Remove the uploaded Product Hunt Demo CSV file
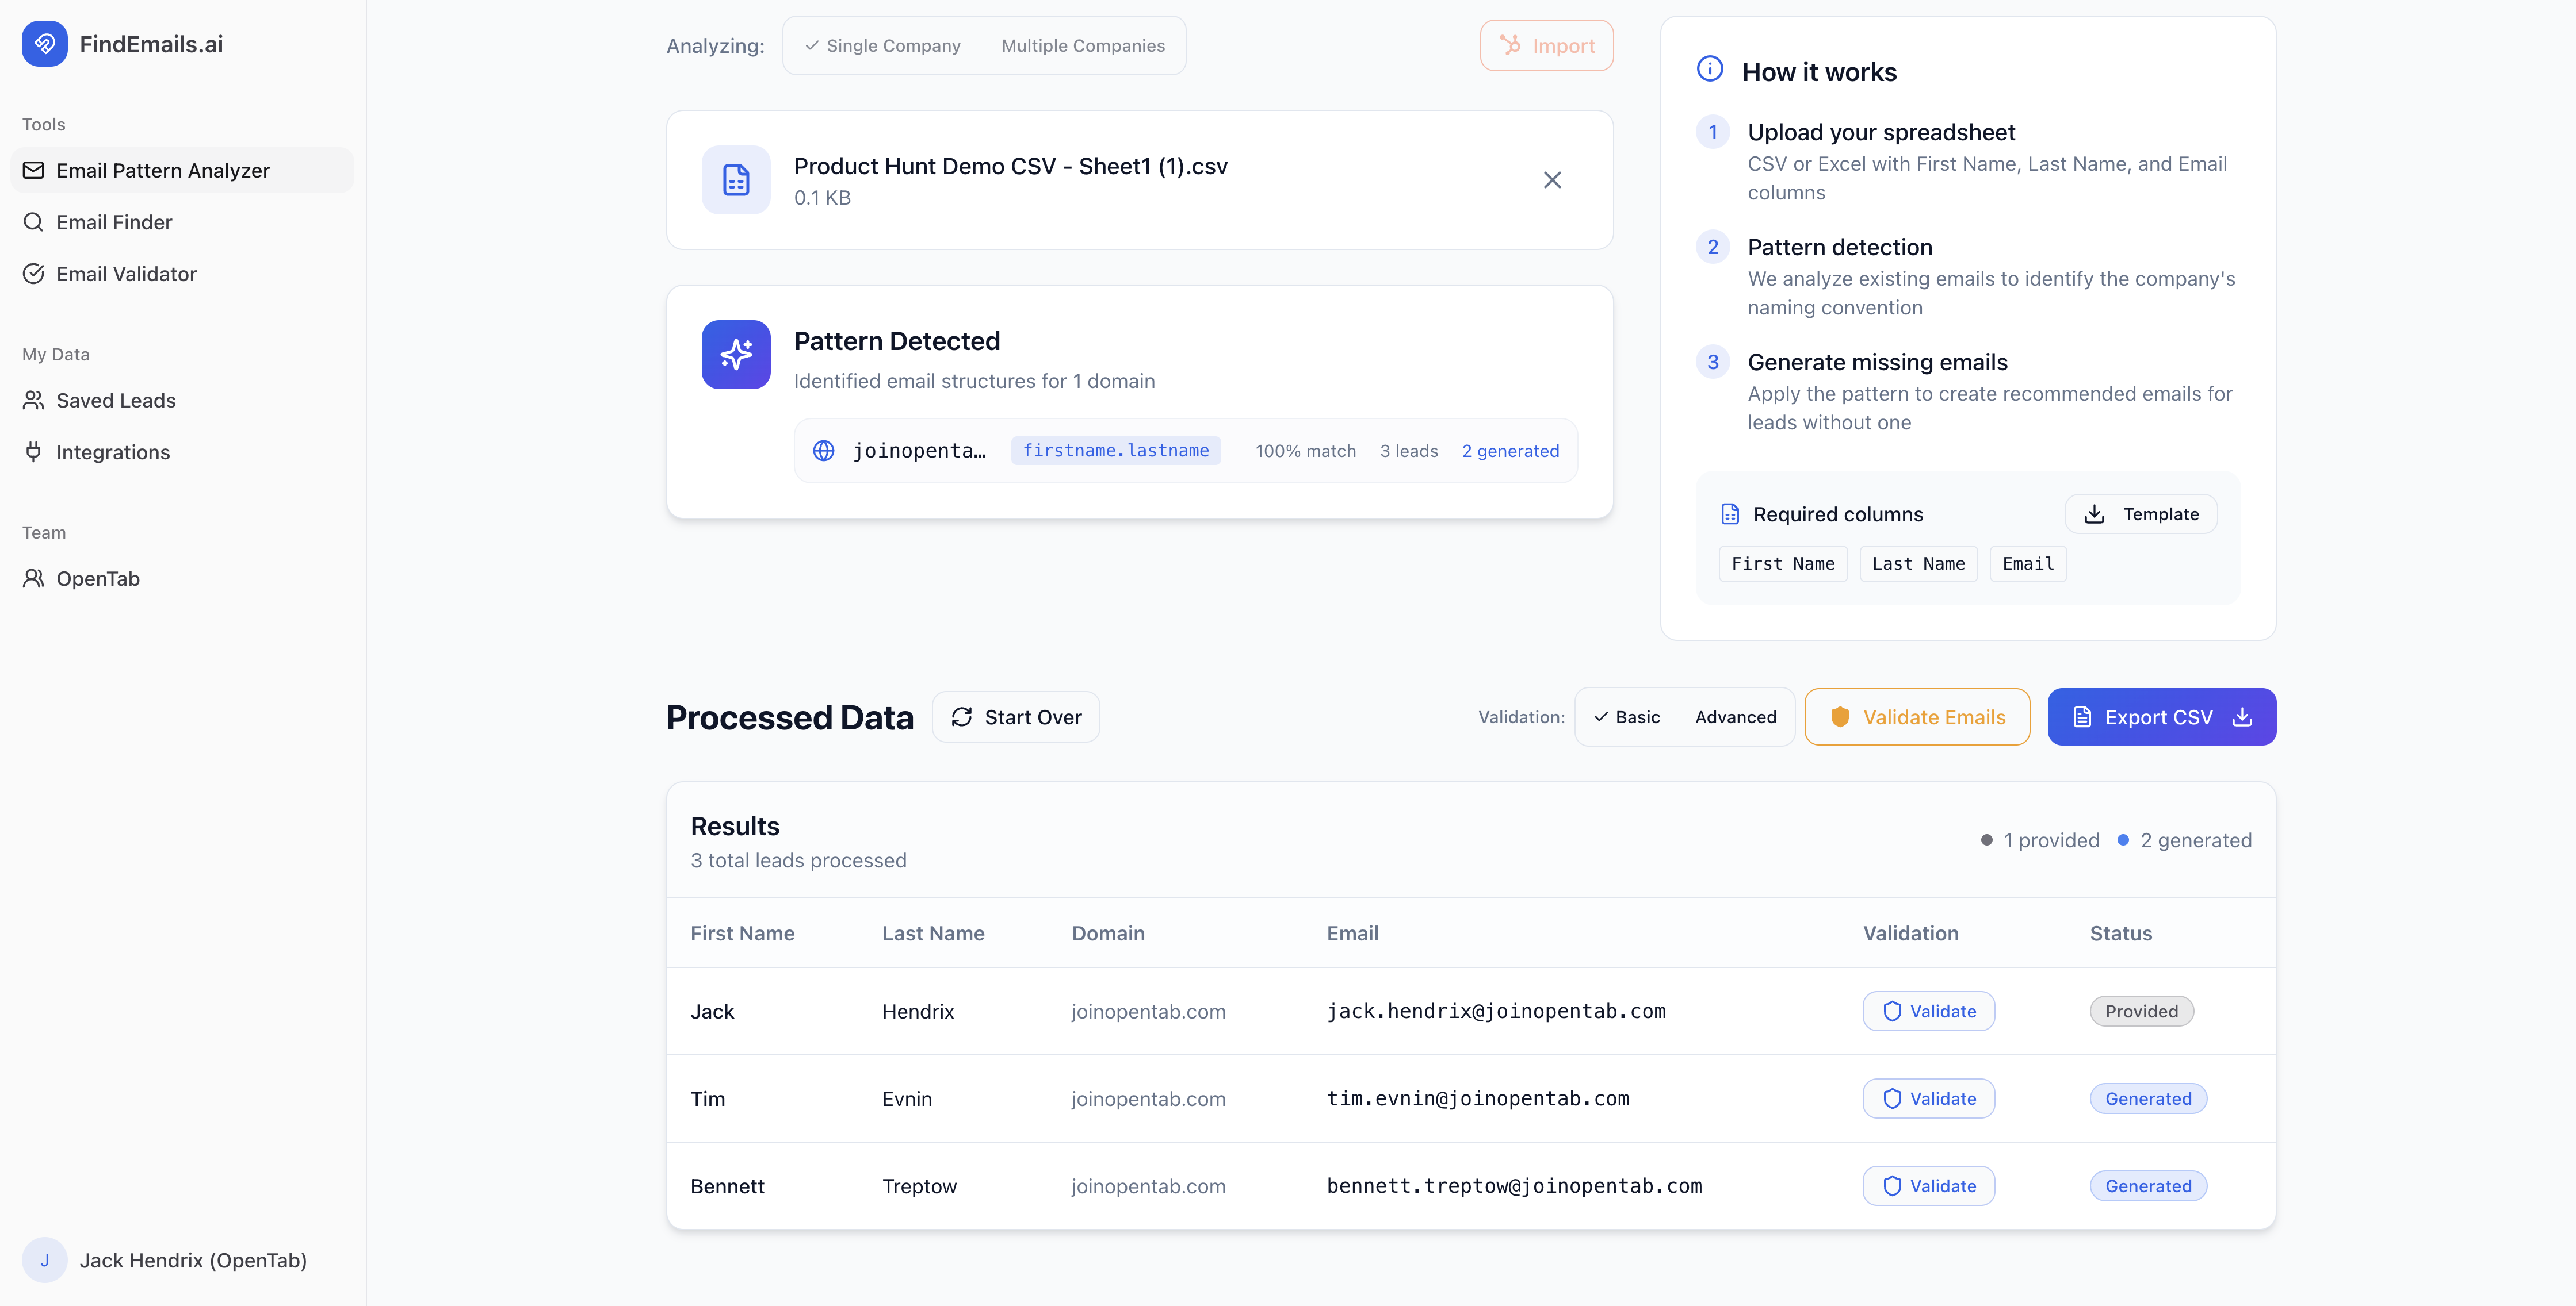The image size is (2576, 1306). pos(1552,180)
